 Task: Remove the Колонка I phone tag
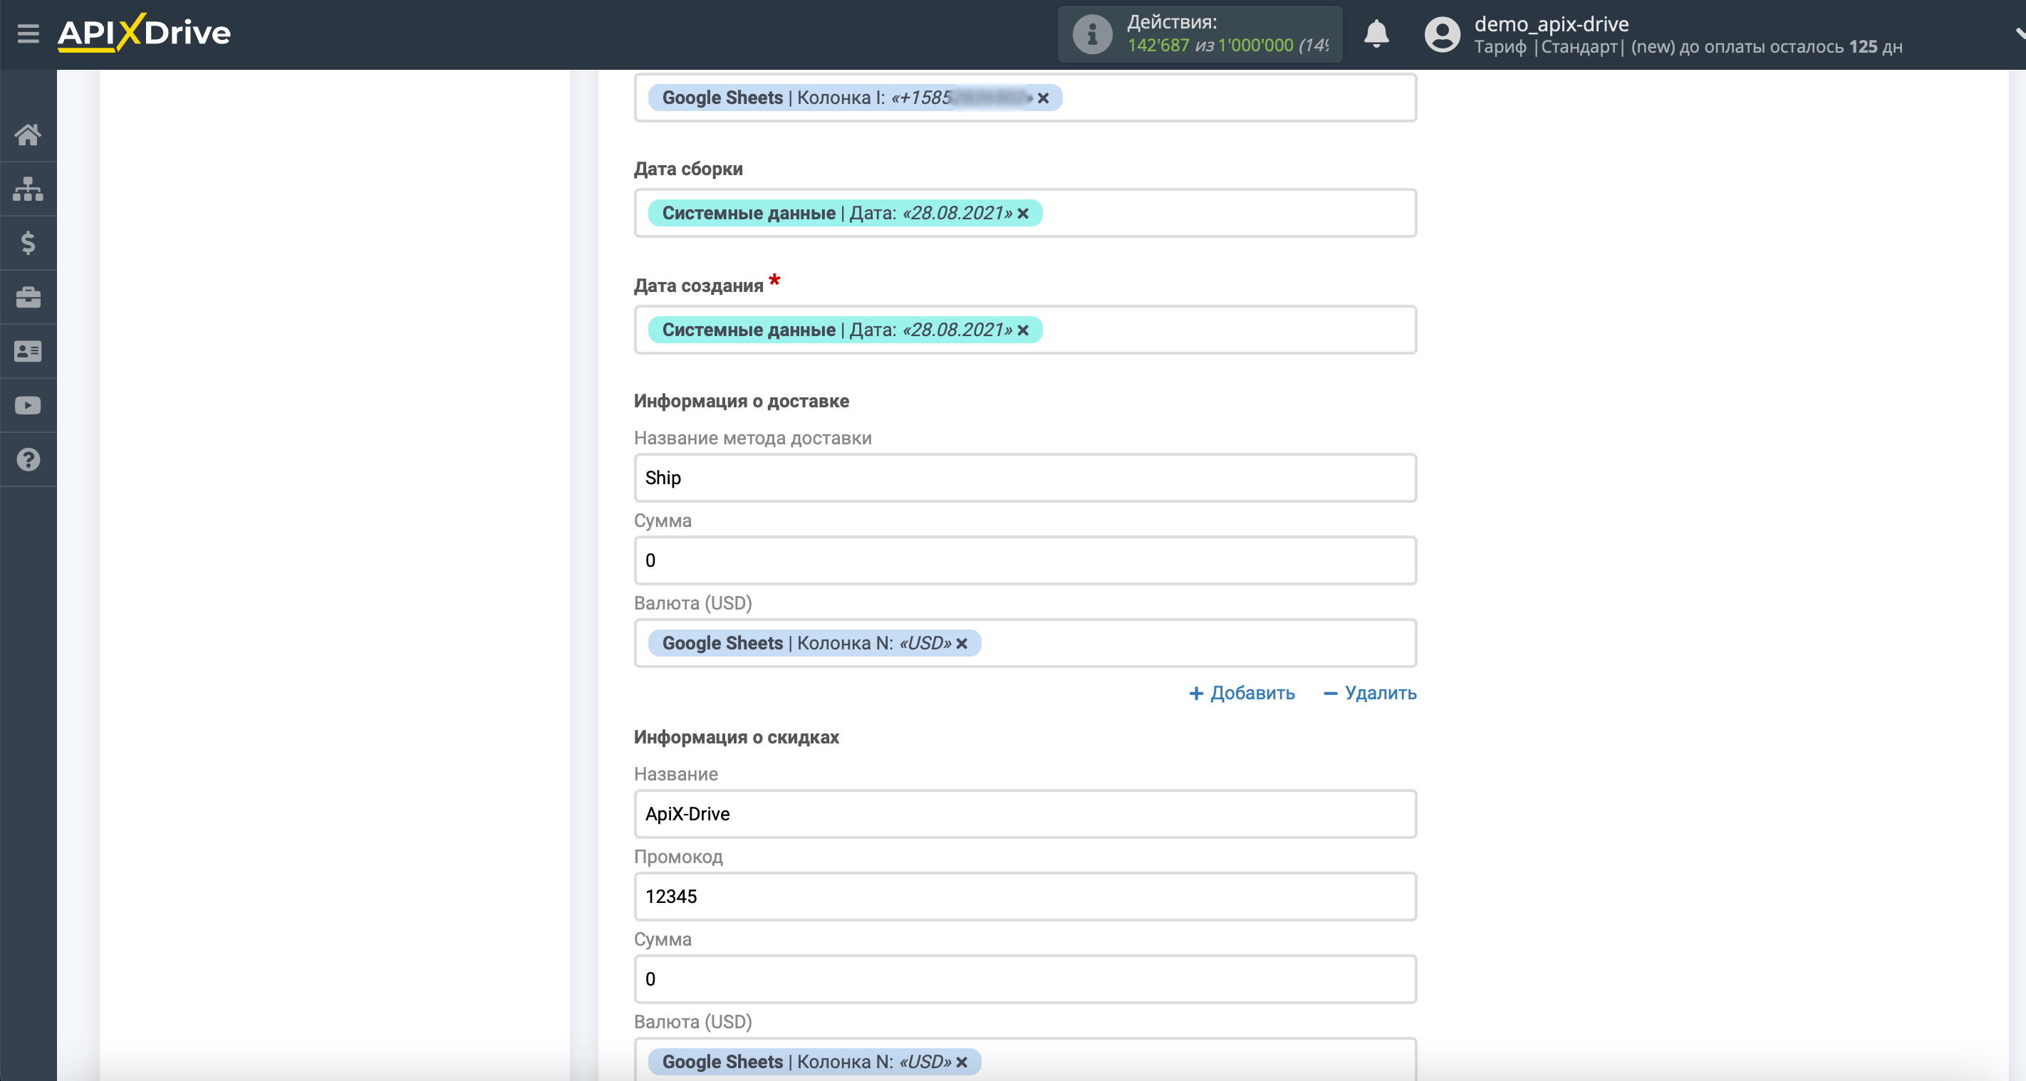point(1043,98)
